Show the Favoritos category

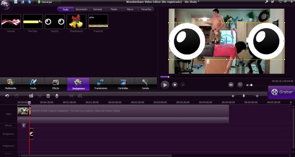tap(146, 9)
